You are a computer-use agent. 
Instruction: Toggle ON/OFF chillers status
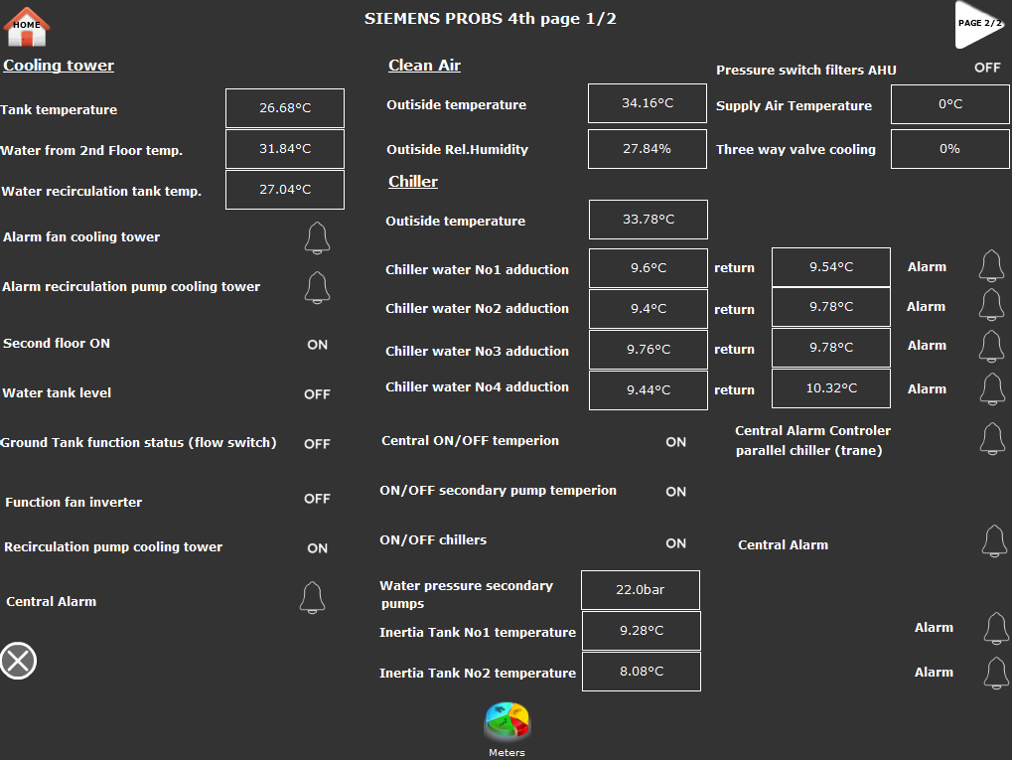(x=675, y=543)
